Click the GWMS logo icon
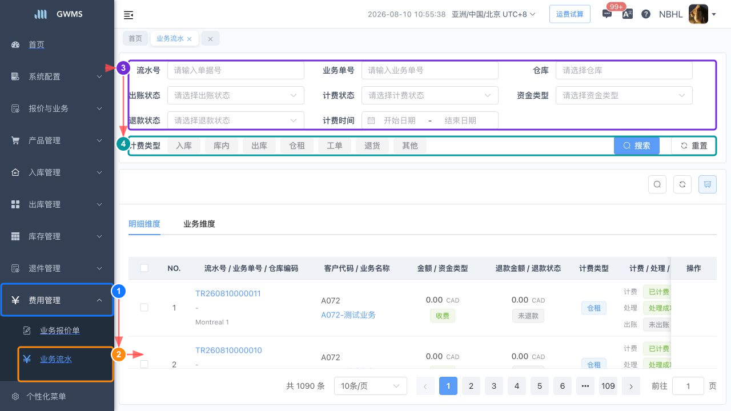 (41, 14)
